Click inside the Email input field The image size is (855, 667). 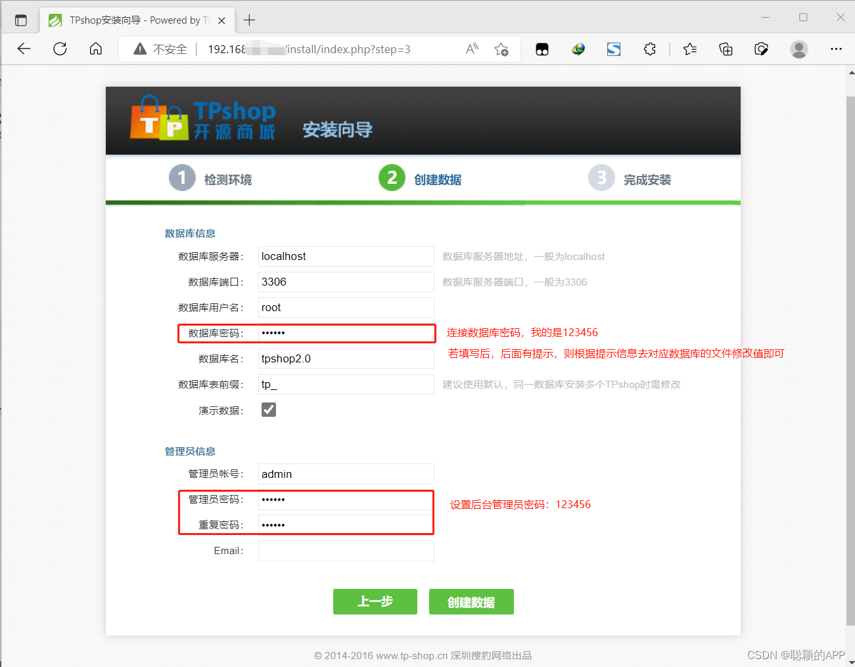click(346, 550)
